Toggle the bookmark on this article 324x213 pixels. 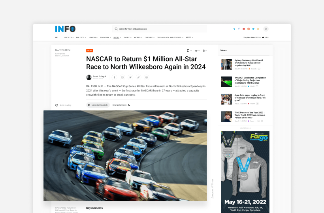pyautogui.click(x=188, y=50)
